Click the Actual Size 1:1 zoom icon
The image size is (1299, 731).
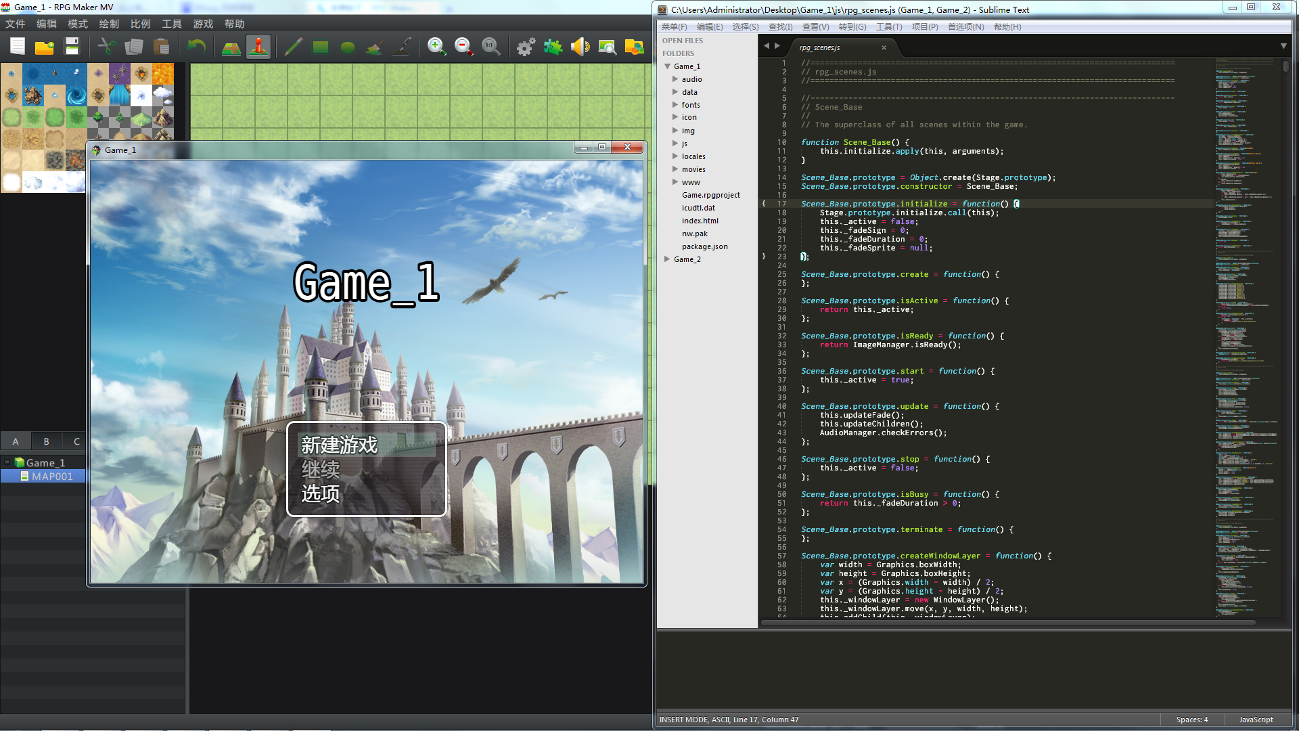(491, 47)
